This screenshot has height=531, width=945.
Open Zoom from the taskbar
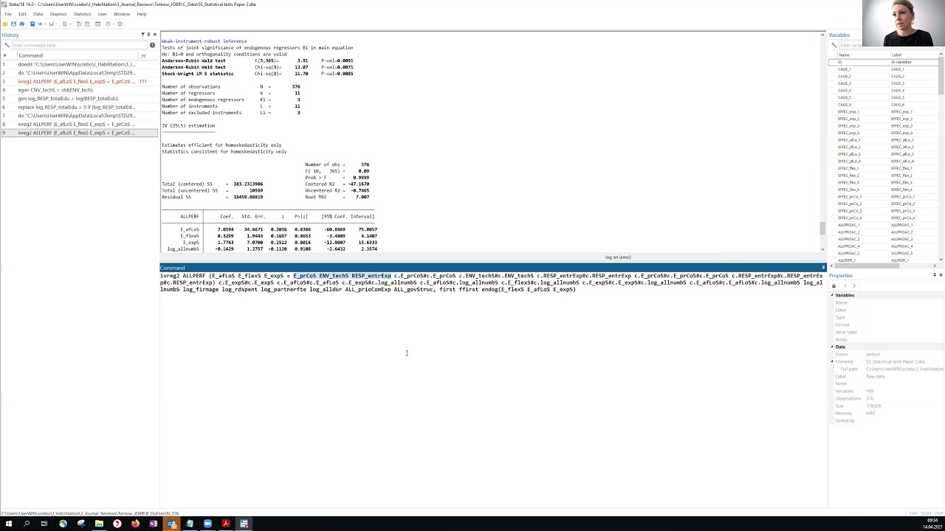pos(207,524)
